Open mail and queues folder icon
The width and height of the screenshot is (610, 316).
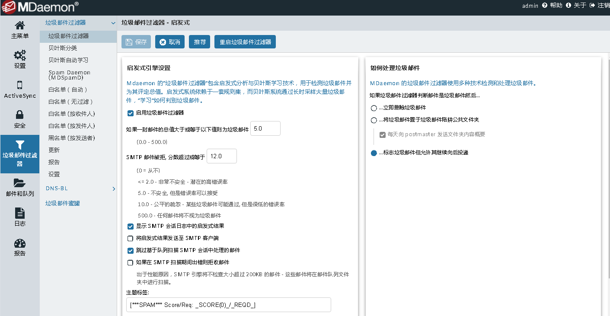(x=20, y=183)
